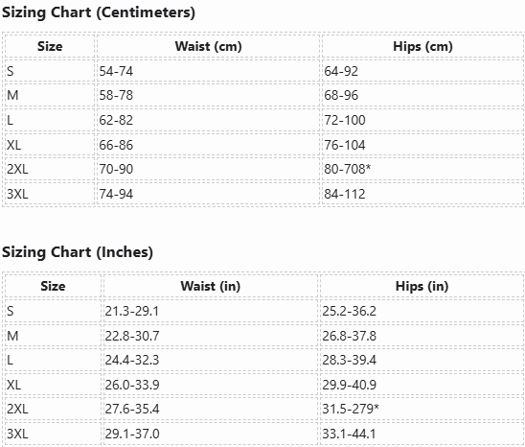
Task: Select the Hips (cm) column header
Action: click(x=422, y=46)
